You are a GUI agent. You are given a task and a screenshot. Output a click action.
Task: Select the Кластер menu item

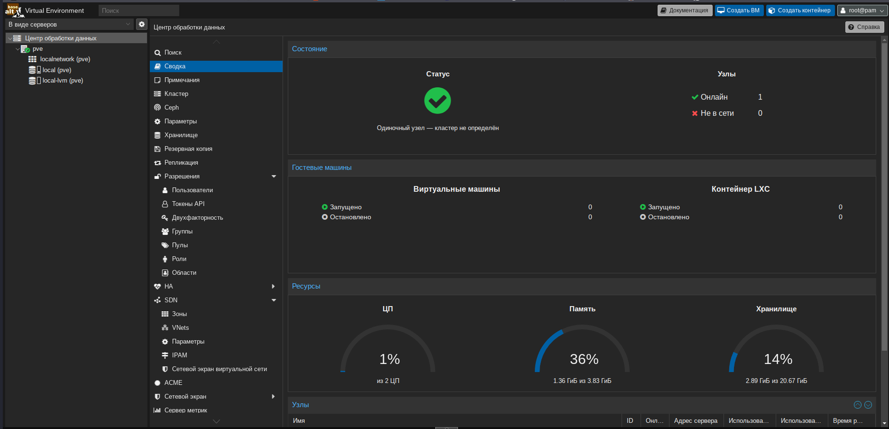pyautogui.click(x=176, y=94)
